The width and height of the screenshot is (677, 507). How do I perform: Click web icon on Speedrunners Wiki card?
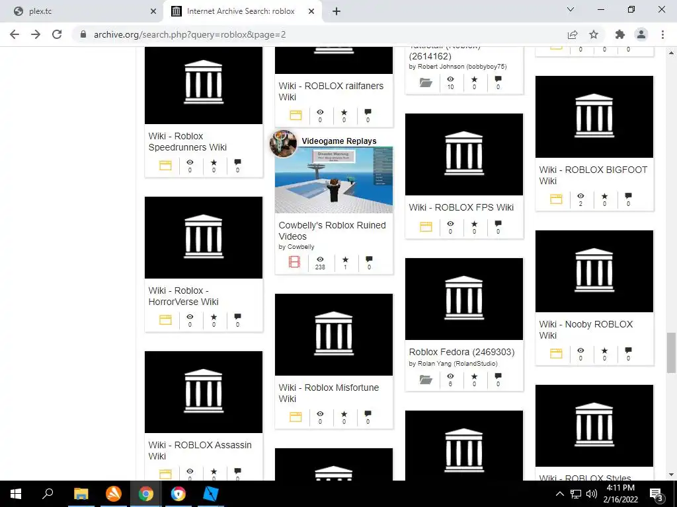pos(165,165)
